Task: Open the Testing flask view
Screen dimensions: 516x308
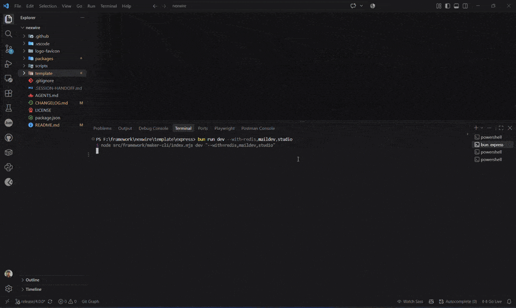Action: pyautogui.click(x=9, y=108)
